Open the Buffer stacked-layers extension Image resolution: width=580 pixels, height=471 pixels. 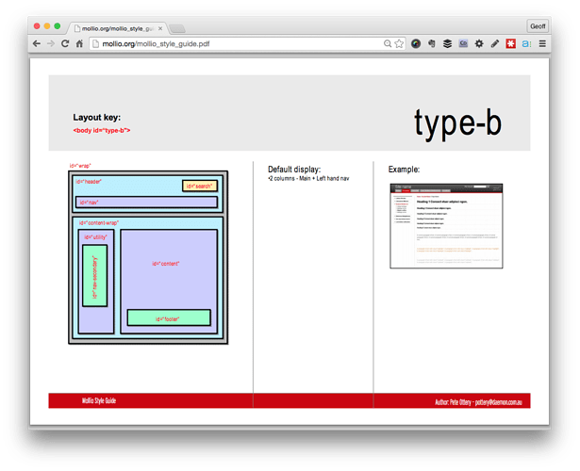[447, 43]
